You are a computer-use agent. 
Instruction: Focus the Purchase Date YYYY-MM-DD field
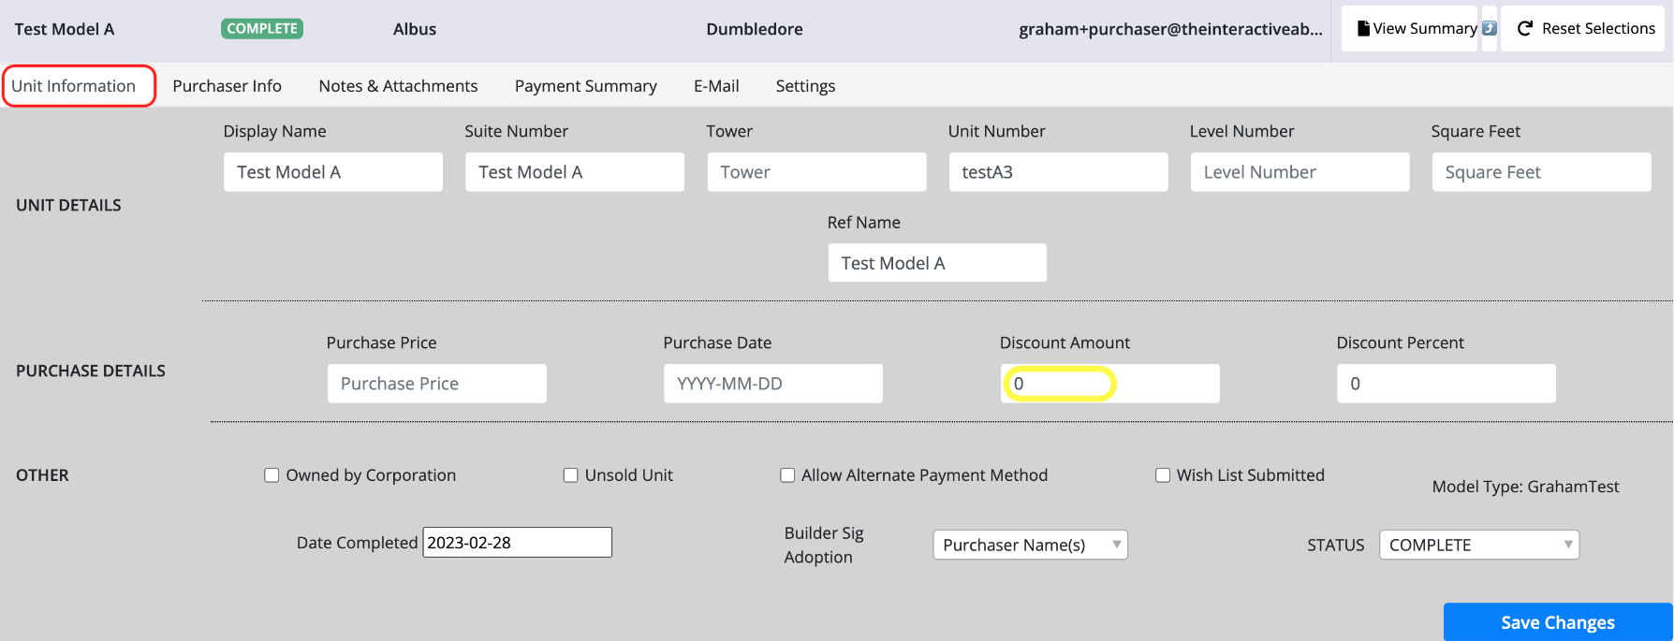[773, 384]
